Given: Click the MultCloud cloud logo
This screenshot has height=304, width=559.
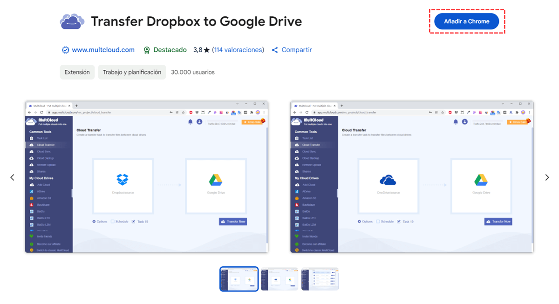Looking at the screenshot, I should point(72,21).
